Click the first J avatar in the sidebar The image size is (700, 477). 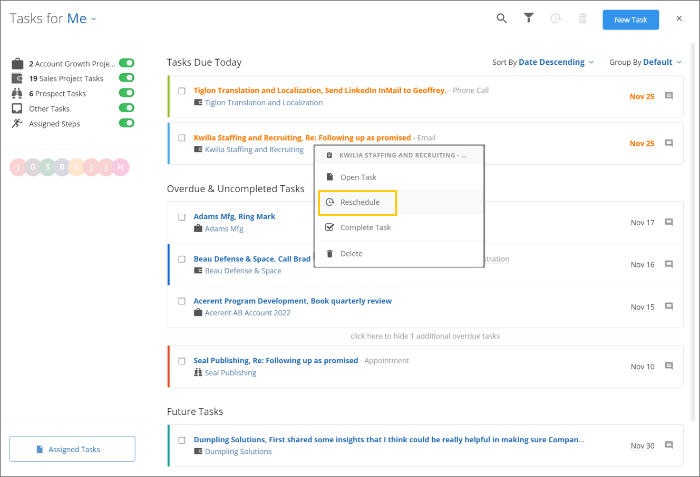pyautogui.click(x=18, y=167)
